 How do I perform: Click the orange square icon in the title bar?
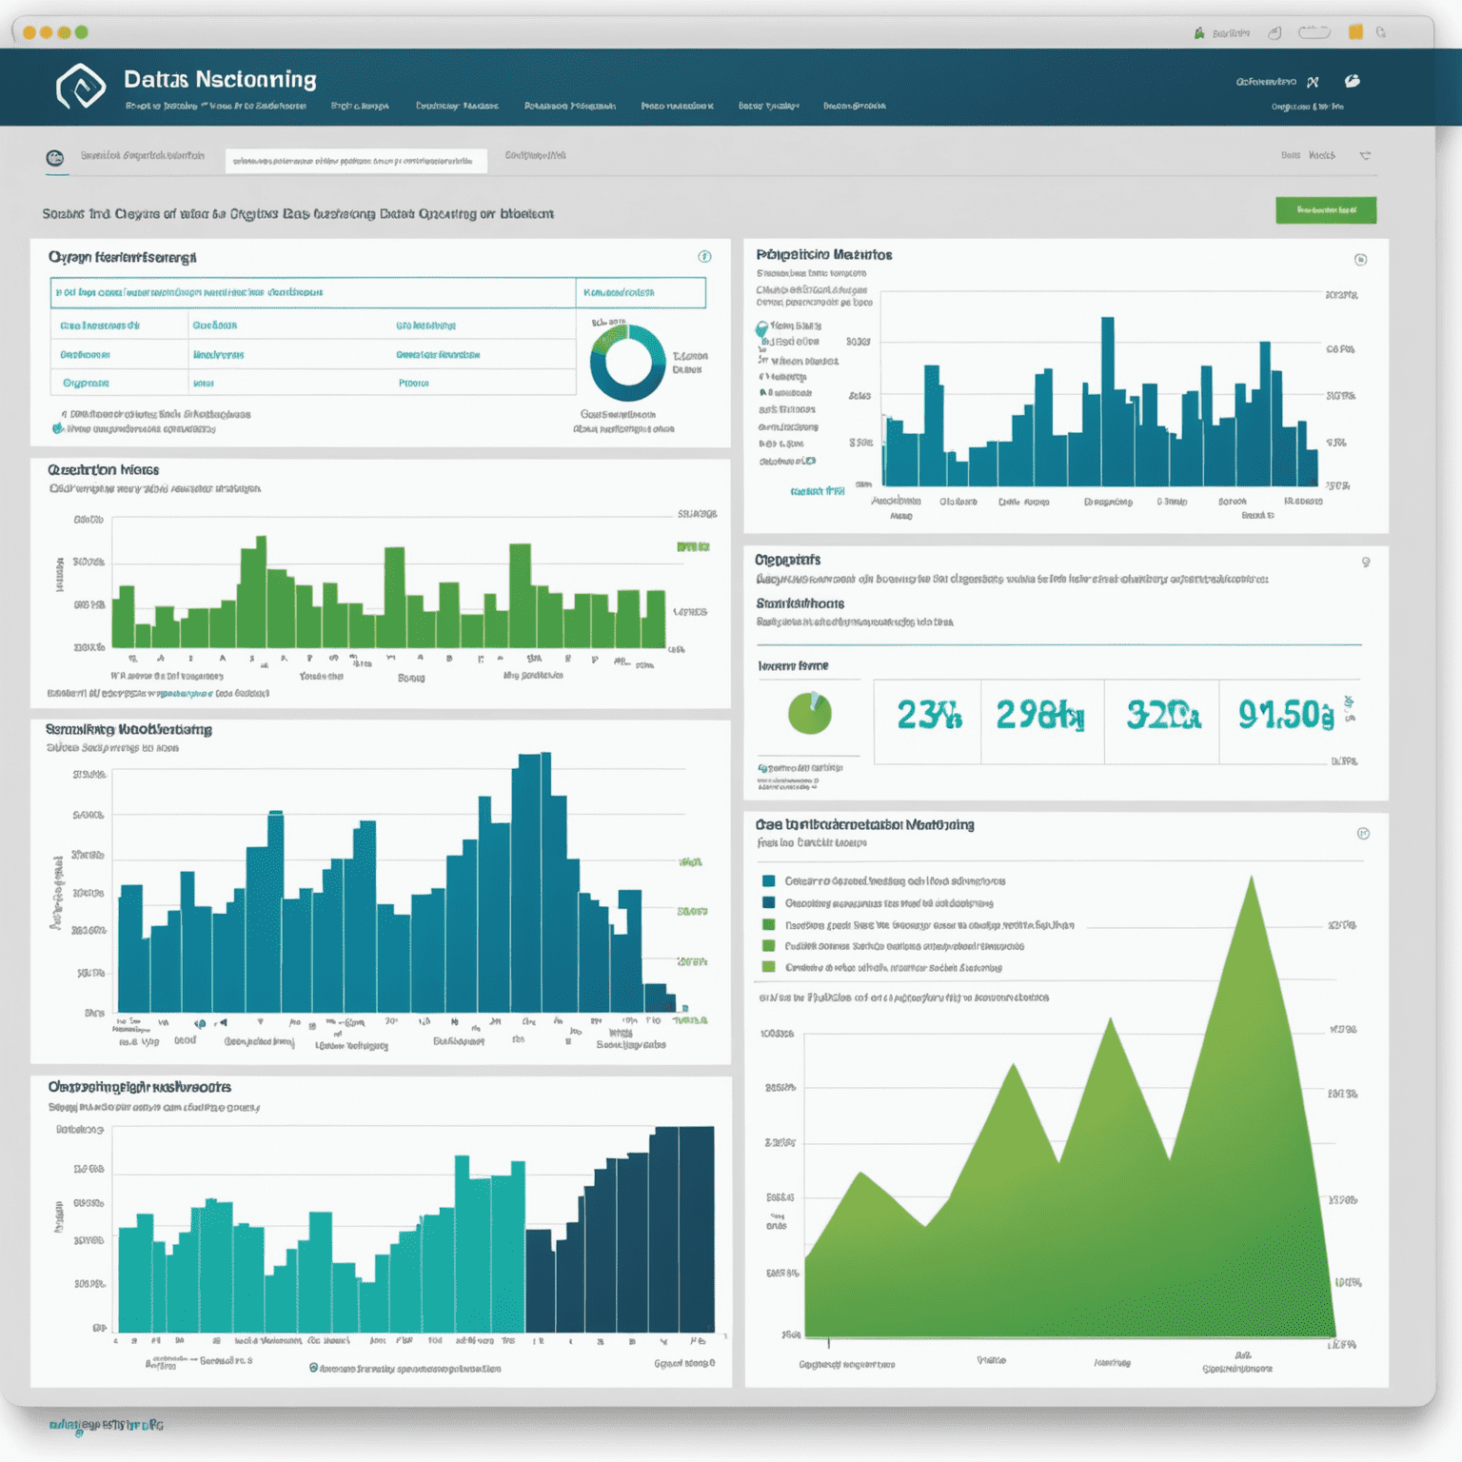(x=1355, y=32)
